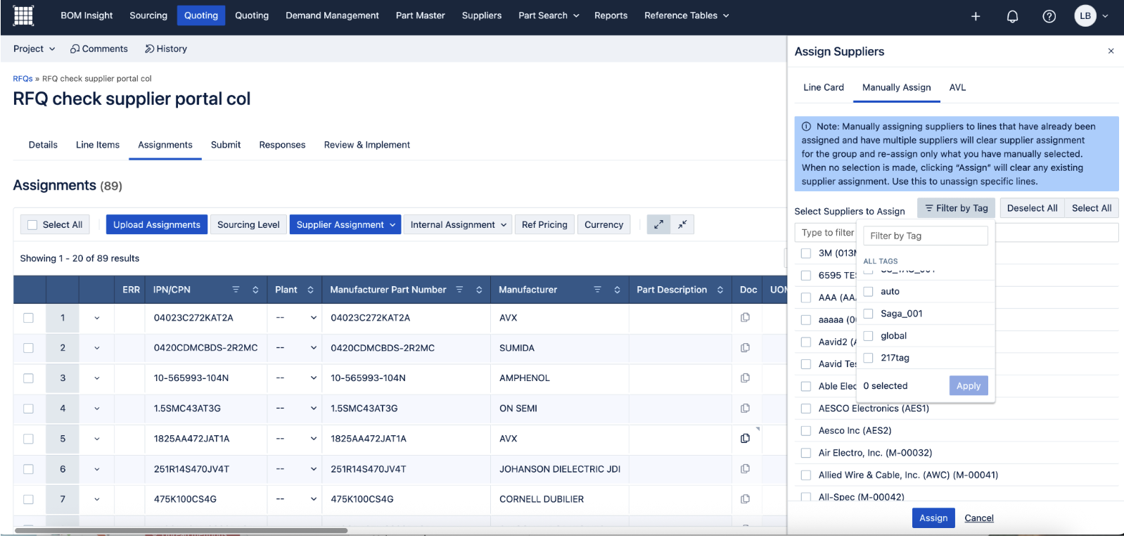
Task: Check Air Electro, Inc. supplier
Action: point(806,453)
